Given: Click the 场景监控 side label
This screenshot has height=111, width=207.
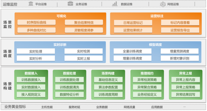Looking at the screenshot, I should (x=7, y=24).
